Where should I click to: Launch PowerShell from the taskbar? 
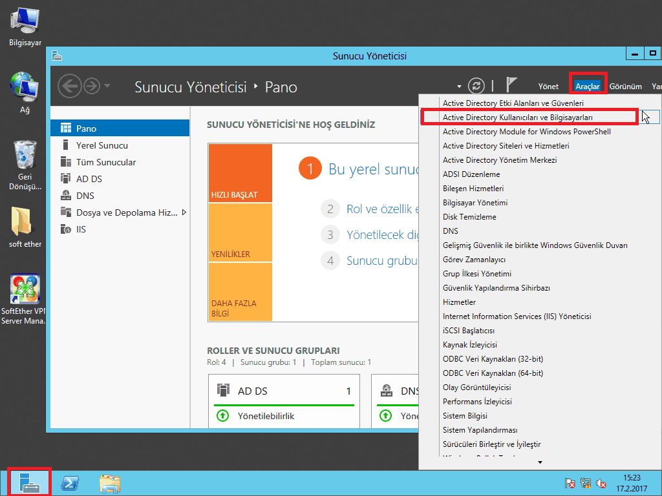pyautogui.click(x=70, y=483)
